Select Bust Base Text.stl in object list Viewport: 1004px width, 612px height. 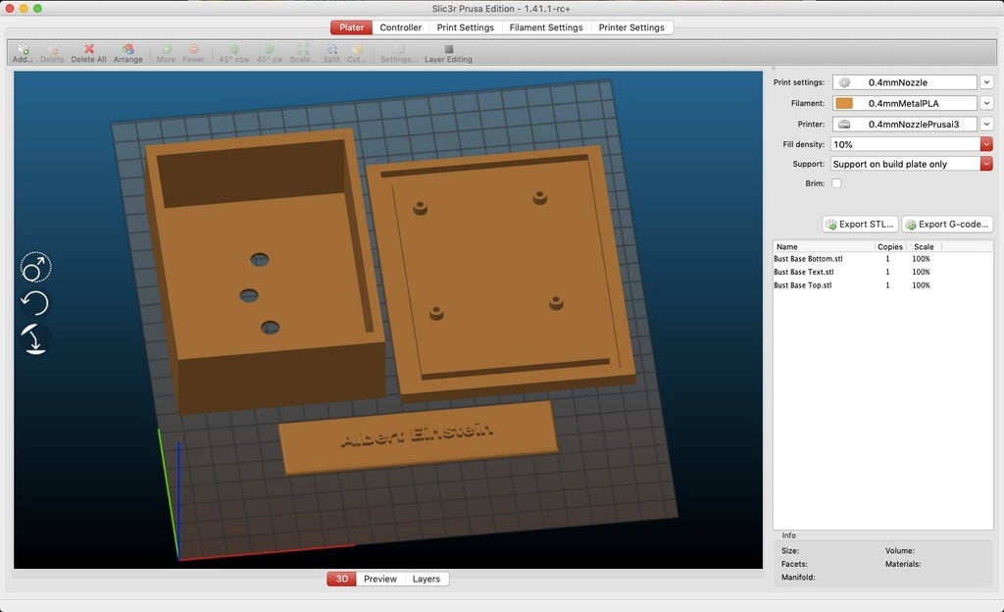(x=804, y=272)
